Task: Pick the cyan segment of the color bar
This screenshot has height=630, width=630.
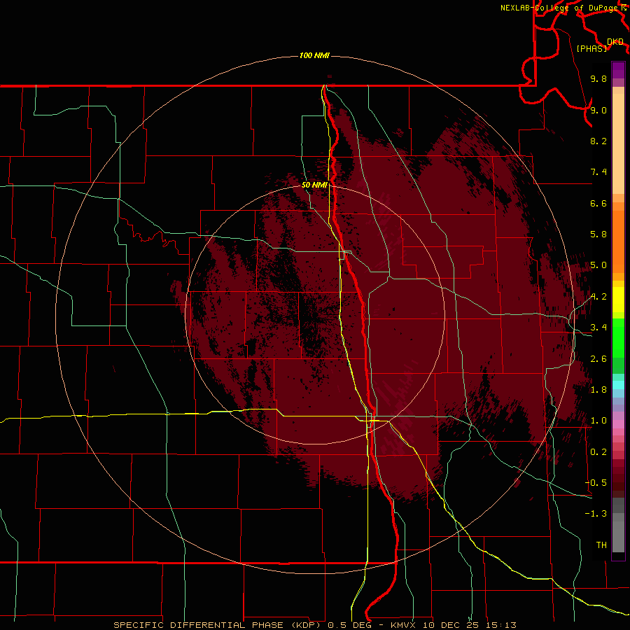Action: click(x=618, y=385)
